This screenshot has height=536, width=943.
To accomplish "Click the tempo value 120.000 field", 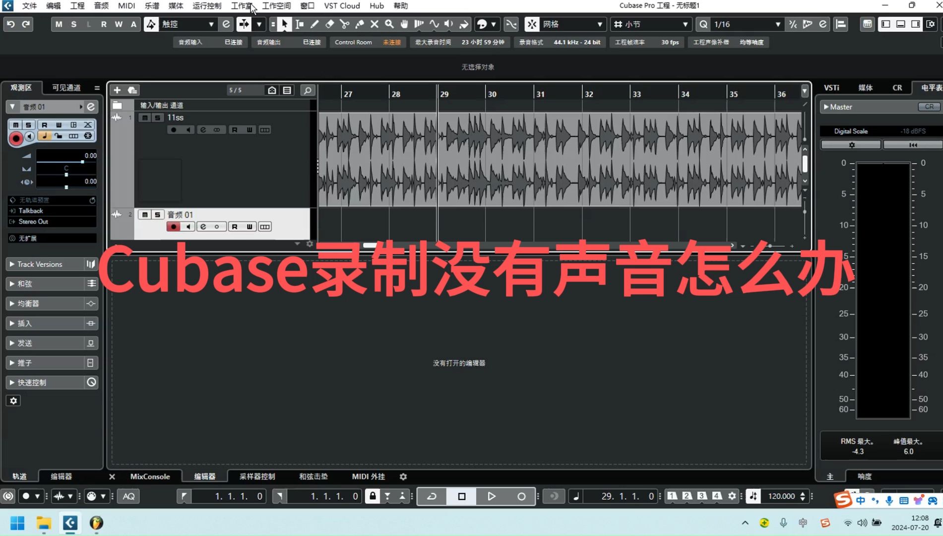I will [x=782, y=496].
